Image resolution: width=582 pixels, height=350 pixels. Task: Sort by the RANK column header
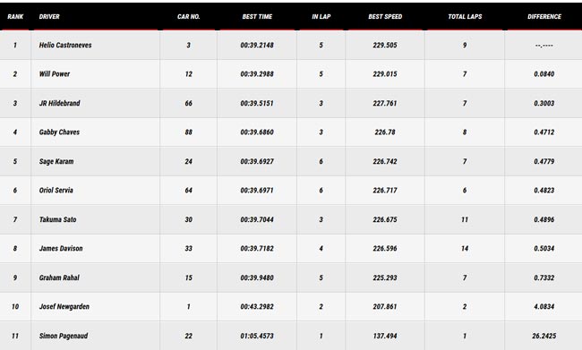click(15, 17)
